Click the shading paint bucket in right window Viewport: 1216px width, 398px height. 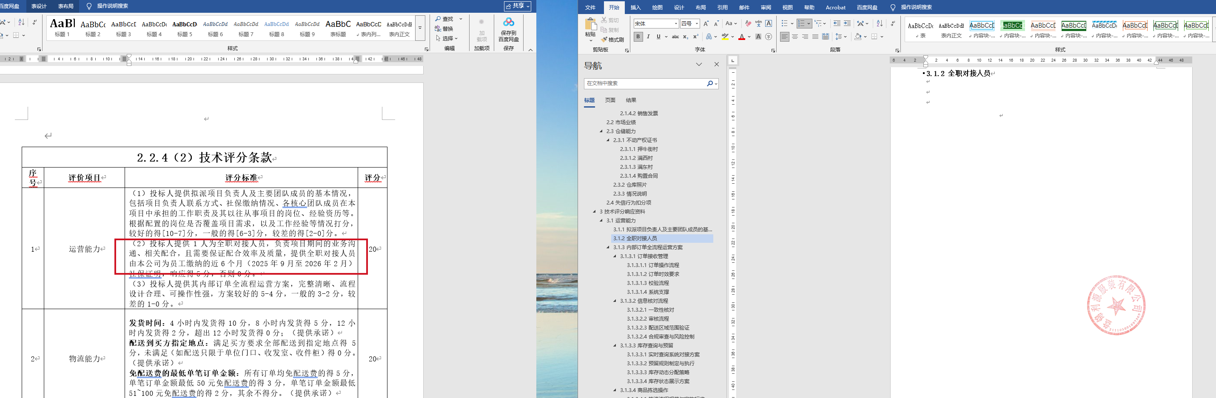tap(858, 37)
